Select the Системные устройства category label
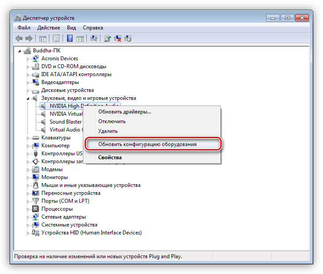The width and height of the screenshot is (323, 274). click(69, 225)
